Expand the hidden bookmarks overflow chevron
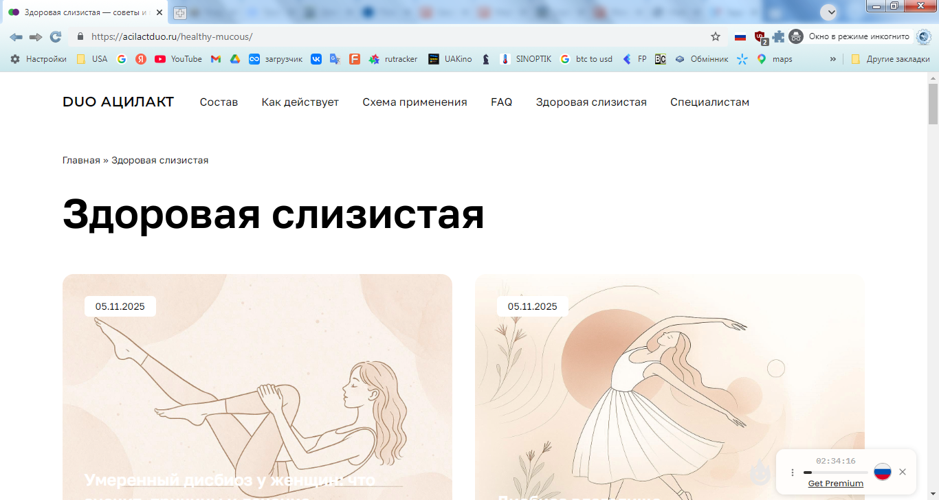Image resolution: width=939 pixels, height=500 pixels. coord(833,59)
